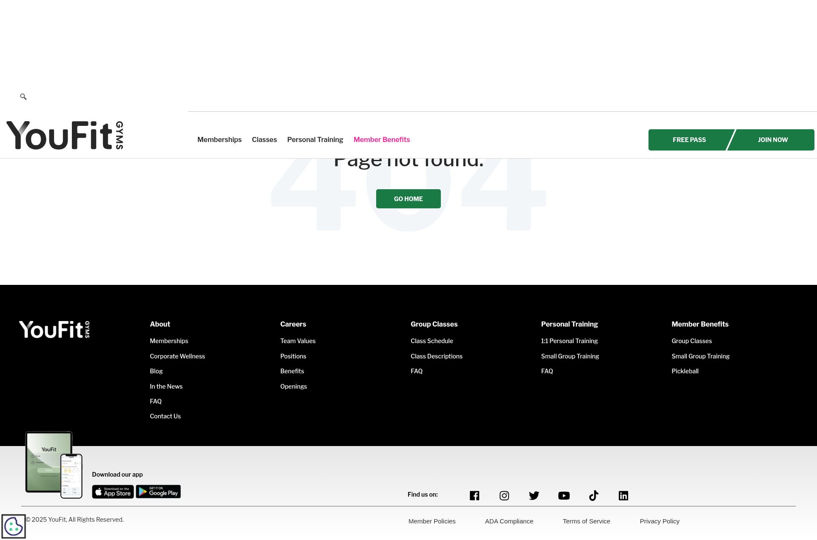Open Team Values footer link
This screenshot has height=540, width=817.
tap(298, 341)
